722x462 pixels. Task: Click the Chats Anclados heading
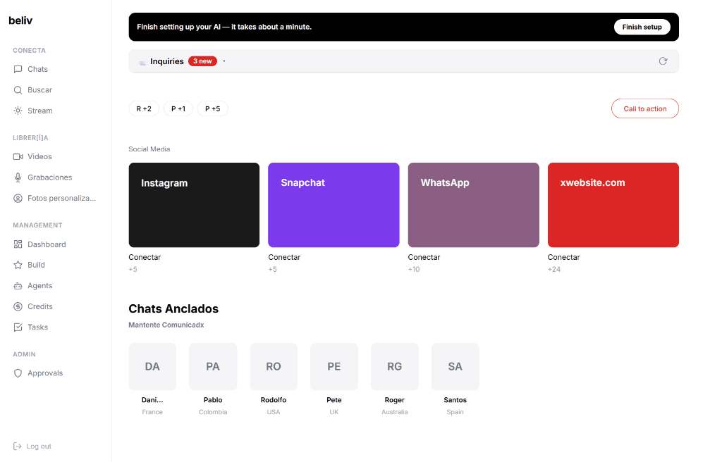173,308
